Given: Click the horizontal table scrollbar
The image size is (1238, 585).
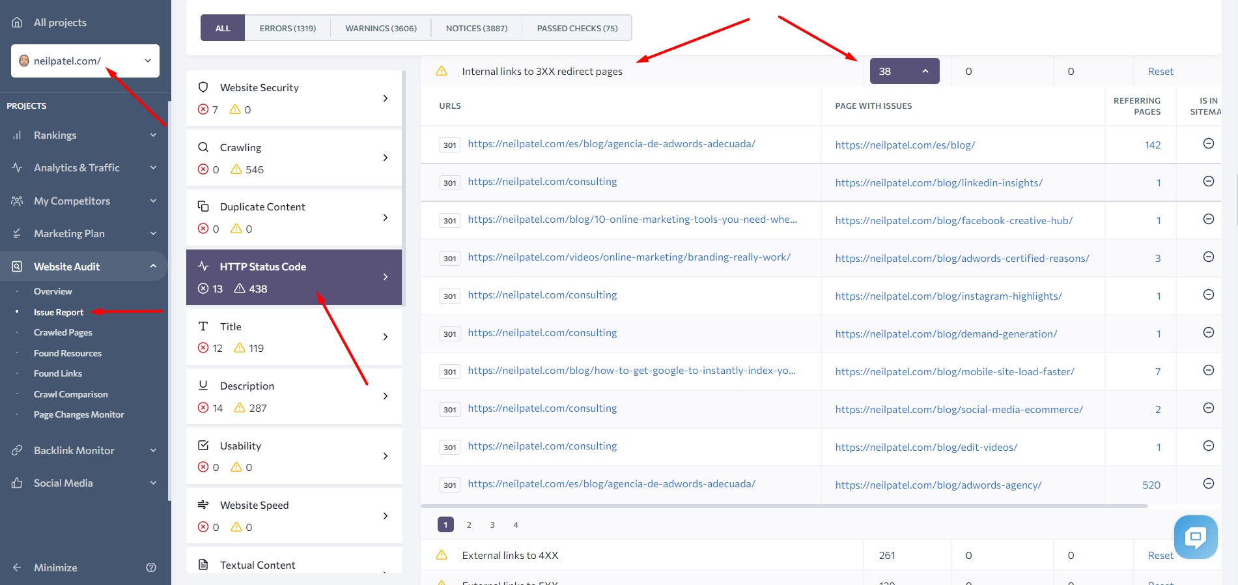Looking at the screenshot, I should click(x=784, y=506).
